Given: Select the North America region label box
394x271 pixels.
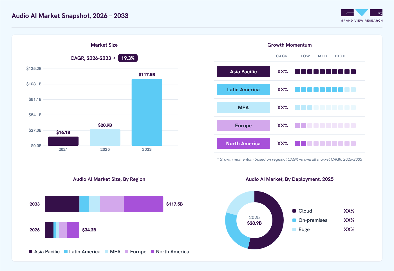Looking at the screenshot, I should click(x=243, y=144).
